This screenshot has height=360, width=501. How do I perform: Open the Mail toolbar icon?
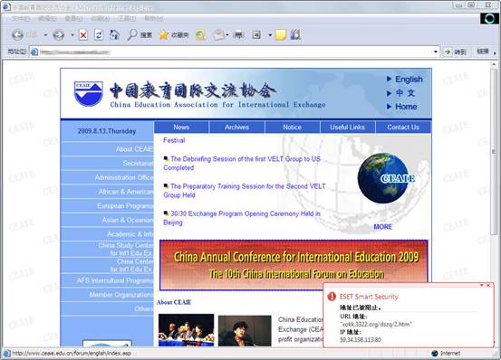click(219, 35)
